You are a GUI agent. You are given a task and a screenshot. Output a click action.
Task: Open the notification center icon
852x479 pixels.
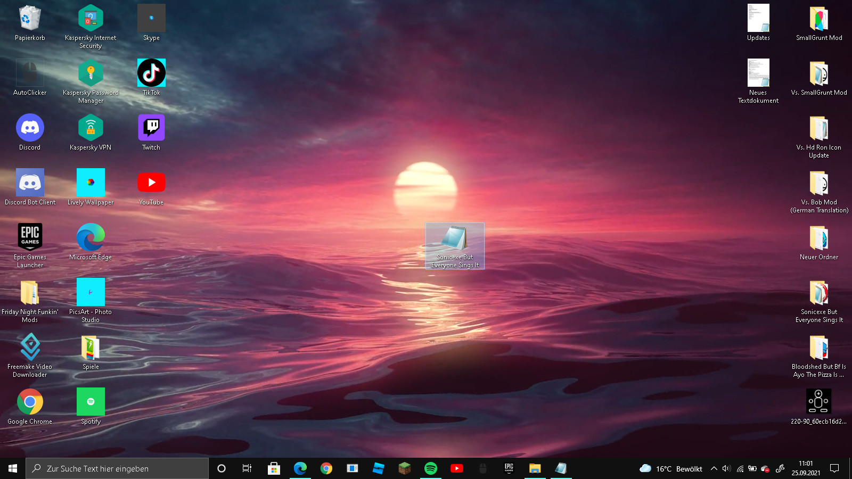point(834,468)
